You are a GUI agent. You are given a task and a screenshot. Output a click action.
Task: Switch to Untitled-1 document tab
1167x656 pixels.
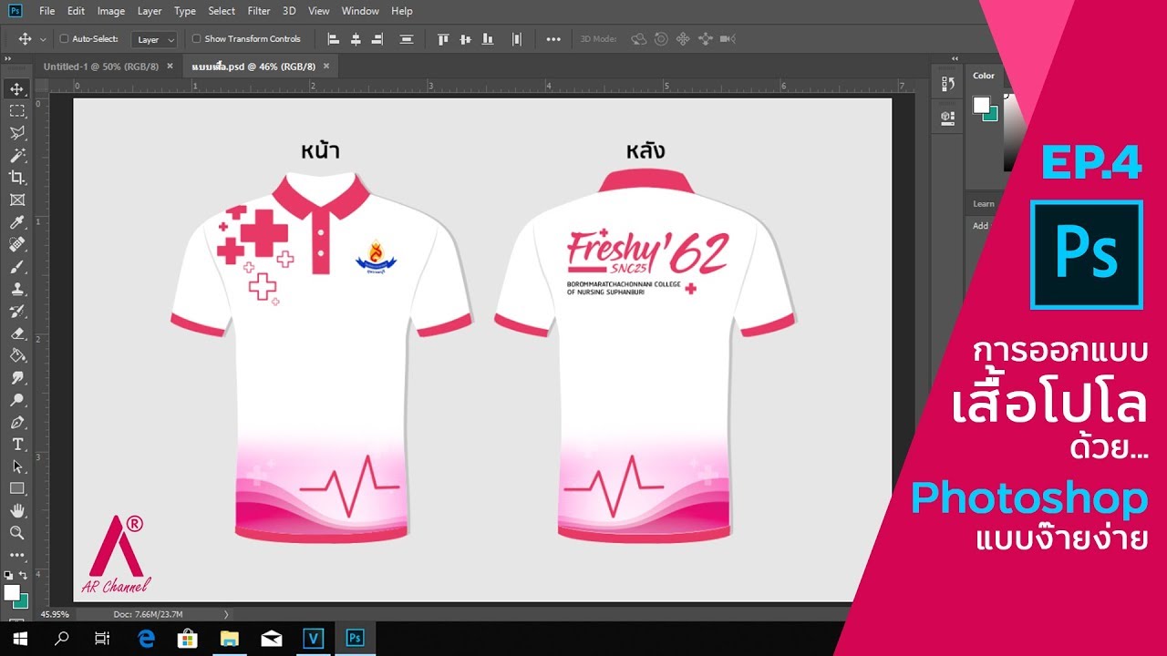100,67
